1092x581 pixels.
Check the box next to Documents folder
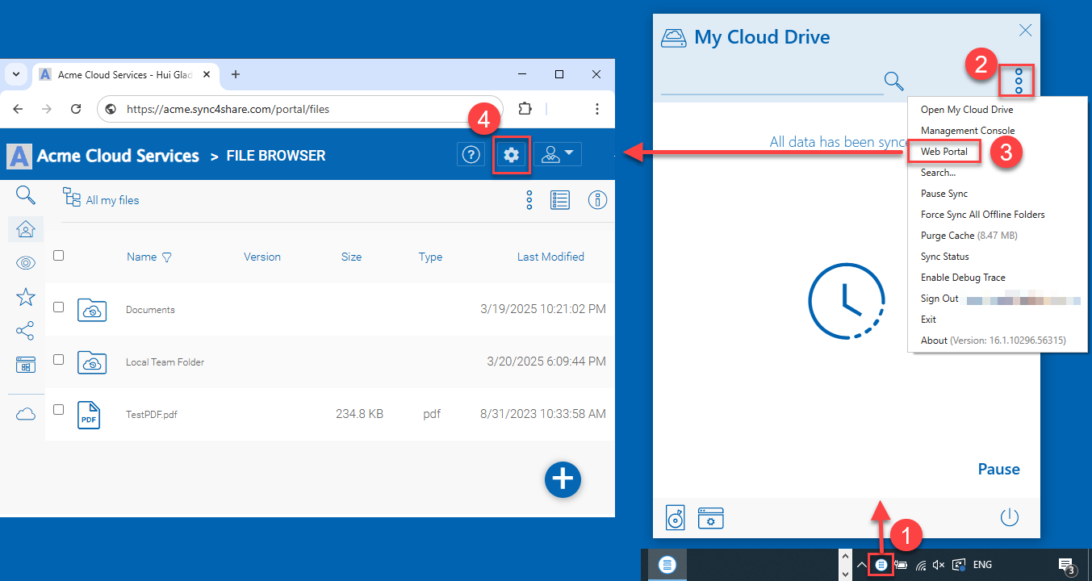pos(58,307)
